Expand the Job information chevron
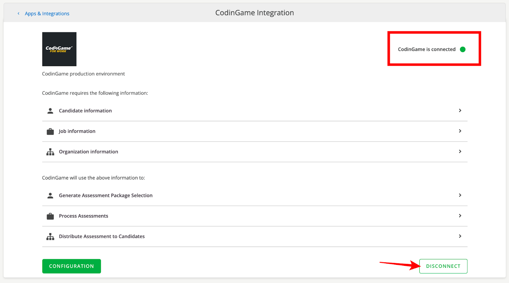 click(x=460, y=131)
